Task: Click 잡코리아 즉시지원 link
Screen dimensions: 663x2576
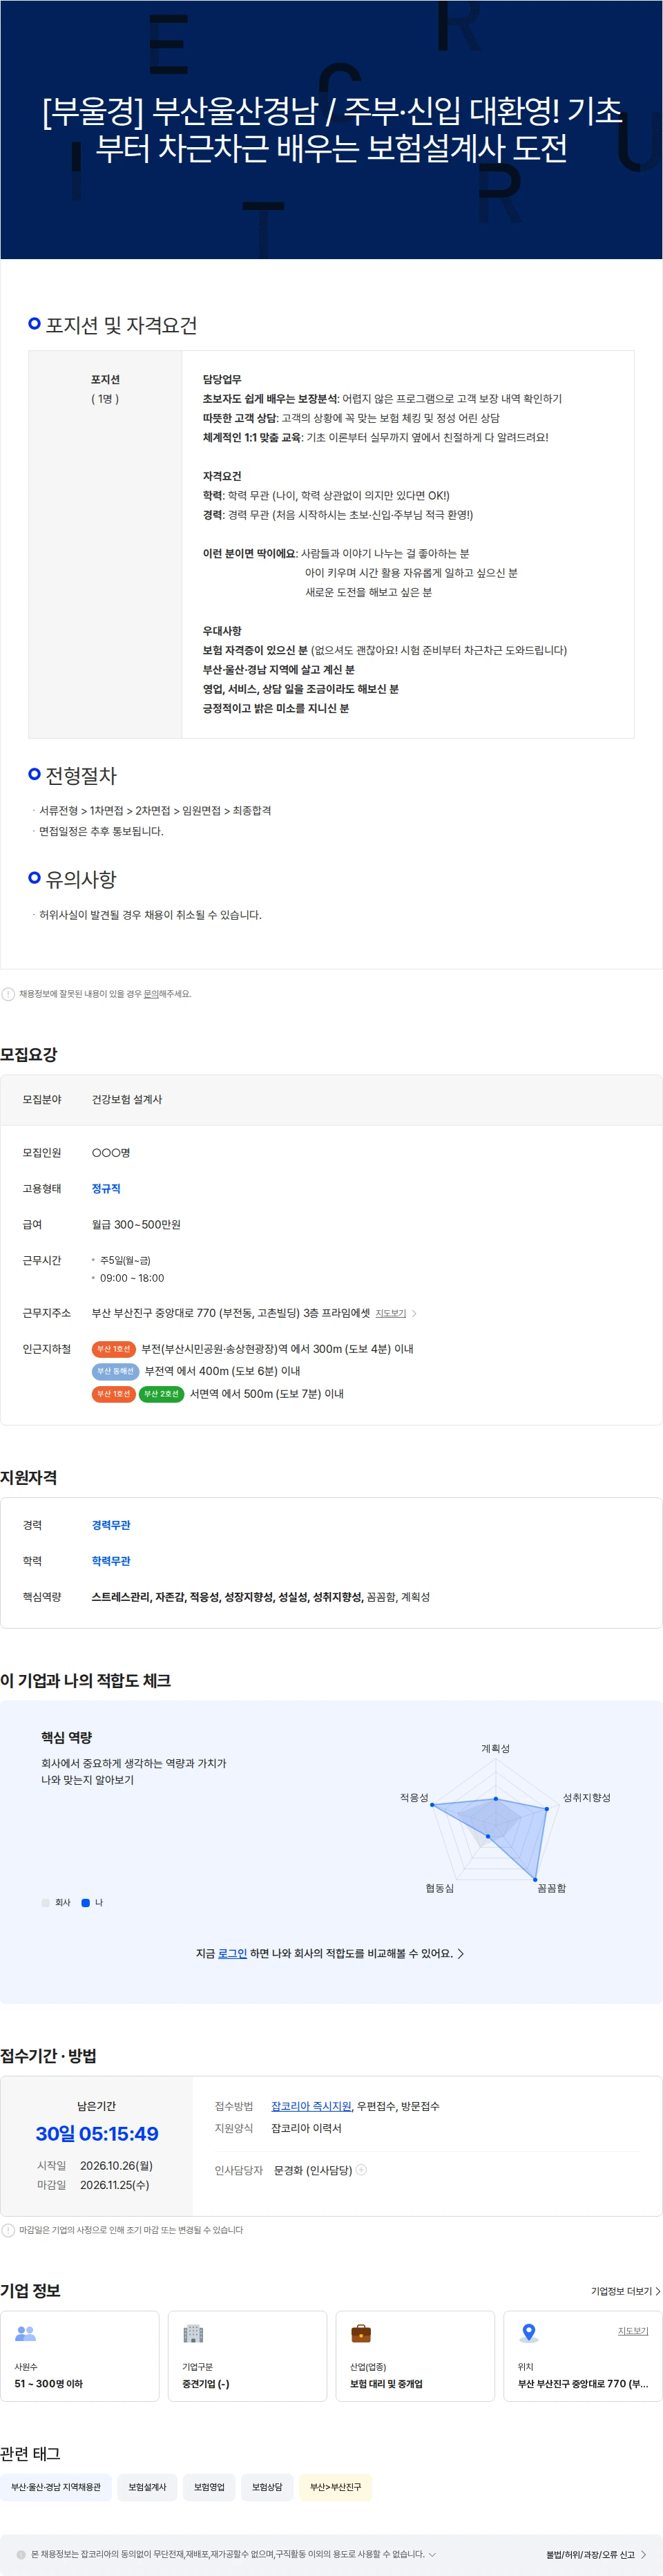Action: pos(311,2106)
